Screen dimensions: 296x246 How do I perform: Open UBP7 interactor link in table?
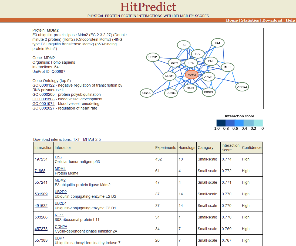59,238
